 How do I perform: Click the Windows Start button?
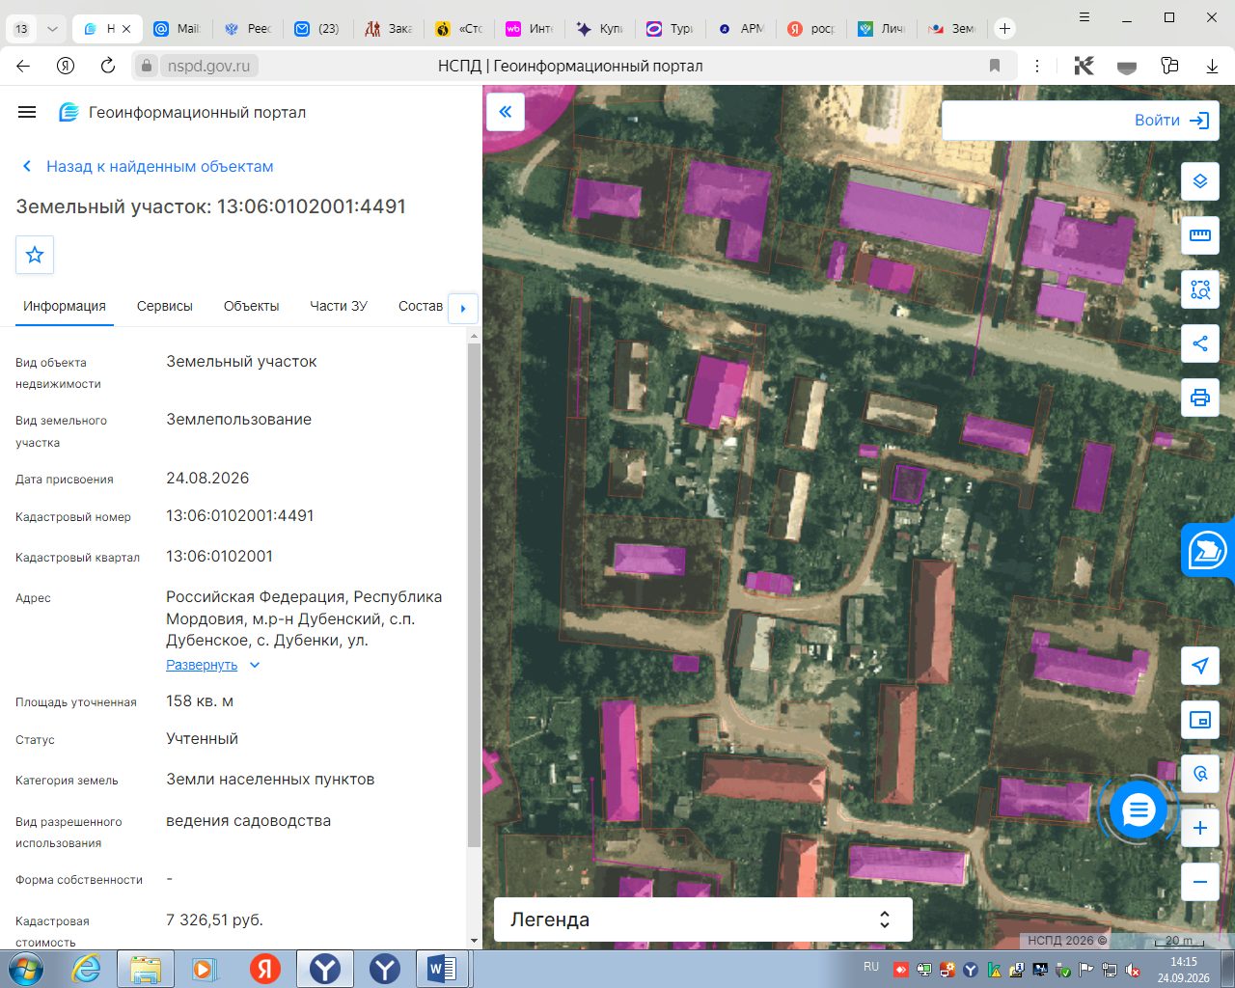click(x=24, y=969)
